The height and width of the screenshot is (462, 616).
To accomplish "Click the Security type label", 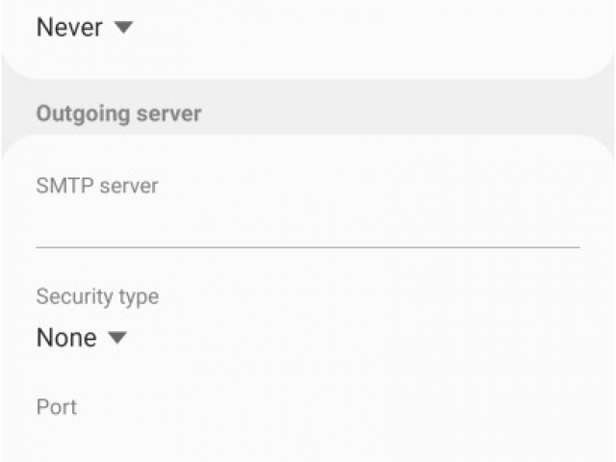I will coord(97,296).
